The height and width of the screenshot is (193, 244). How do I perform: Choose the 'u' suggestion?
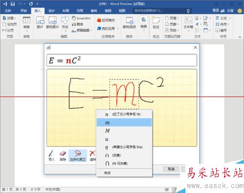124,139
